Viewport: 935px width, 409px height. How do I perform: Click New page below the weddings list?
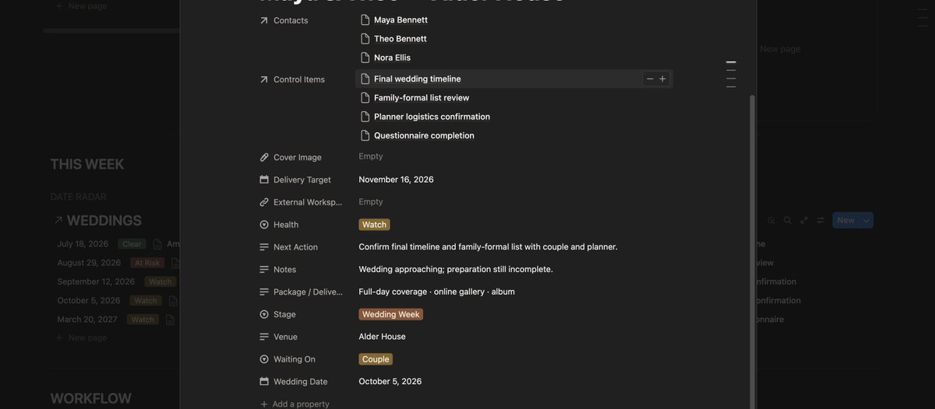pyautogui.click(x=81, y=338)
